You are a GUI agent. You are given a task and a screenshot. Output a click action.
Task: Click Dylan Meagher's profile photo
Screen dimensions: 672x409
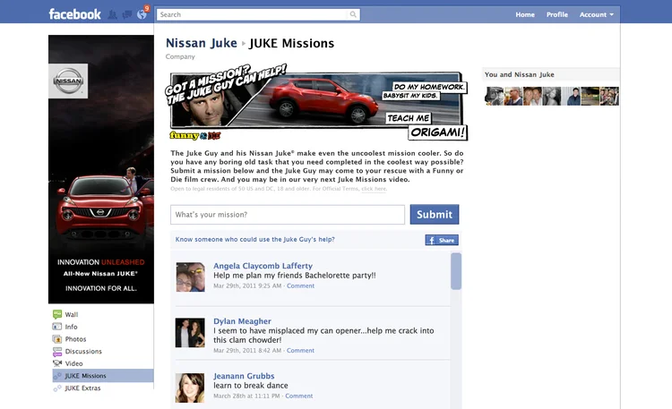pos(190,332)
